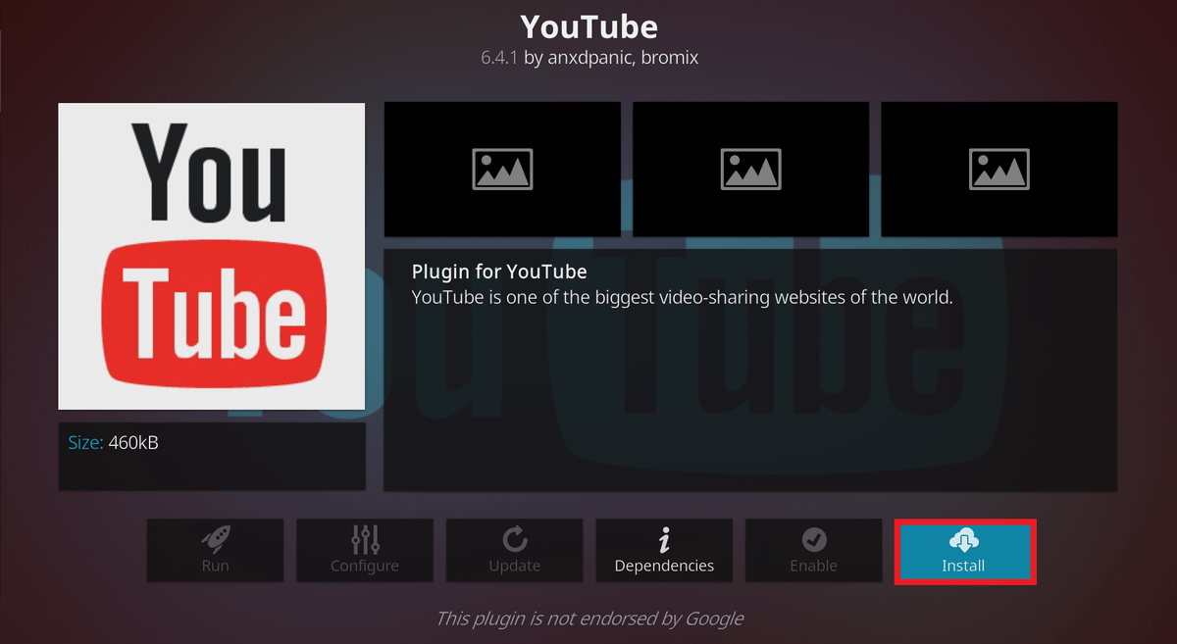The image size is (1177, 644).
Task: Click the Update button
Action: pyautogui.click(x=515, y=551)
